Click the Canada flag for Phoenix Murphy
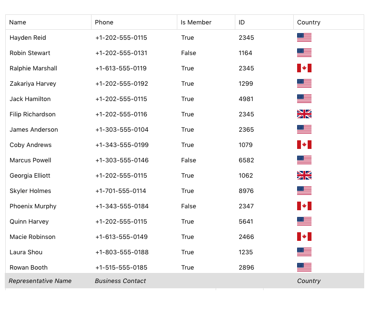Screen dimensions: 369x317 coord(304,206)
